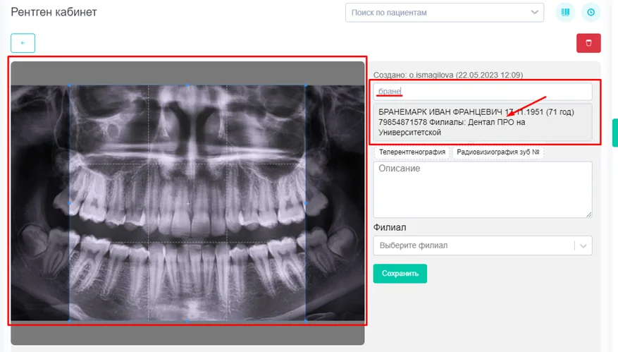The width and height of the screenshot is (618, 352).
Task: Expand the 'Выберите филиал' branch dropdown
Action: [x=582, y=245]
